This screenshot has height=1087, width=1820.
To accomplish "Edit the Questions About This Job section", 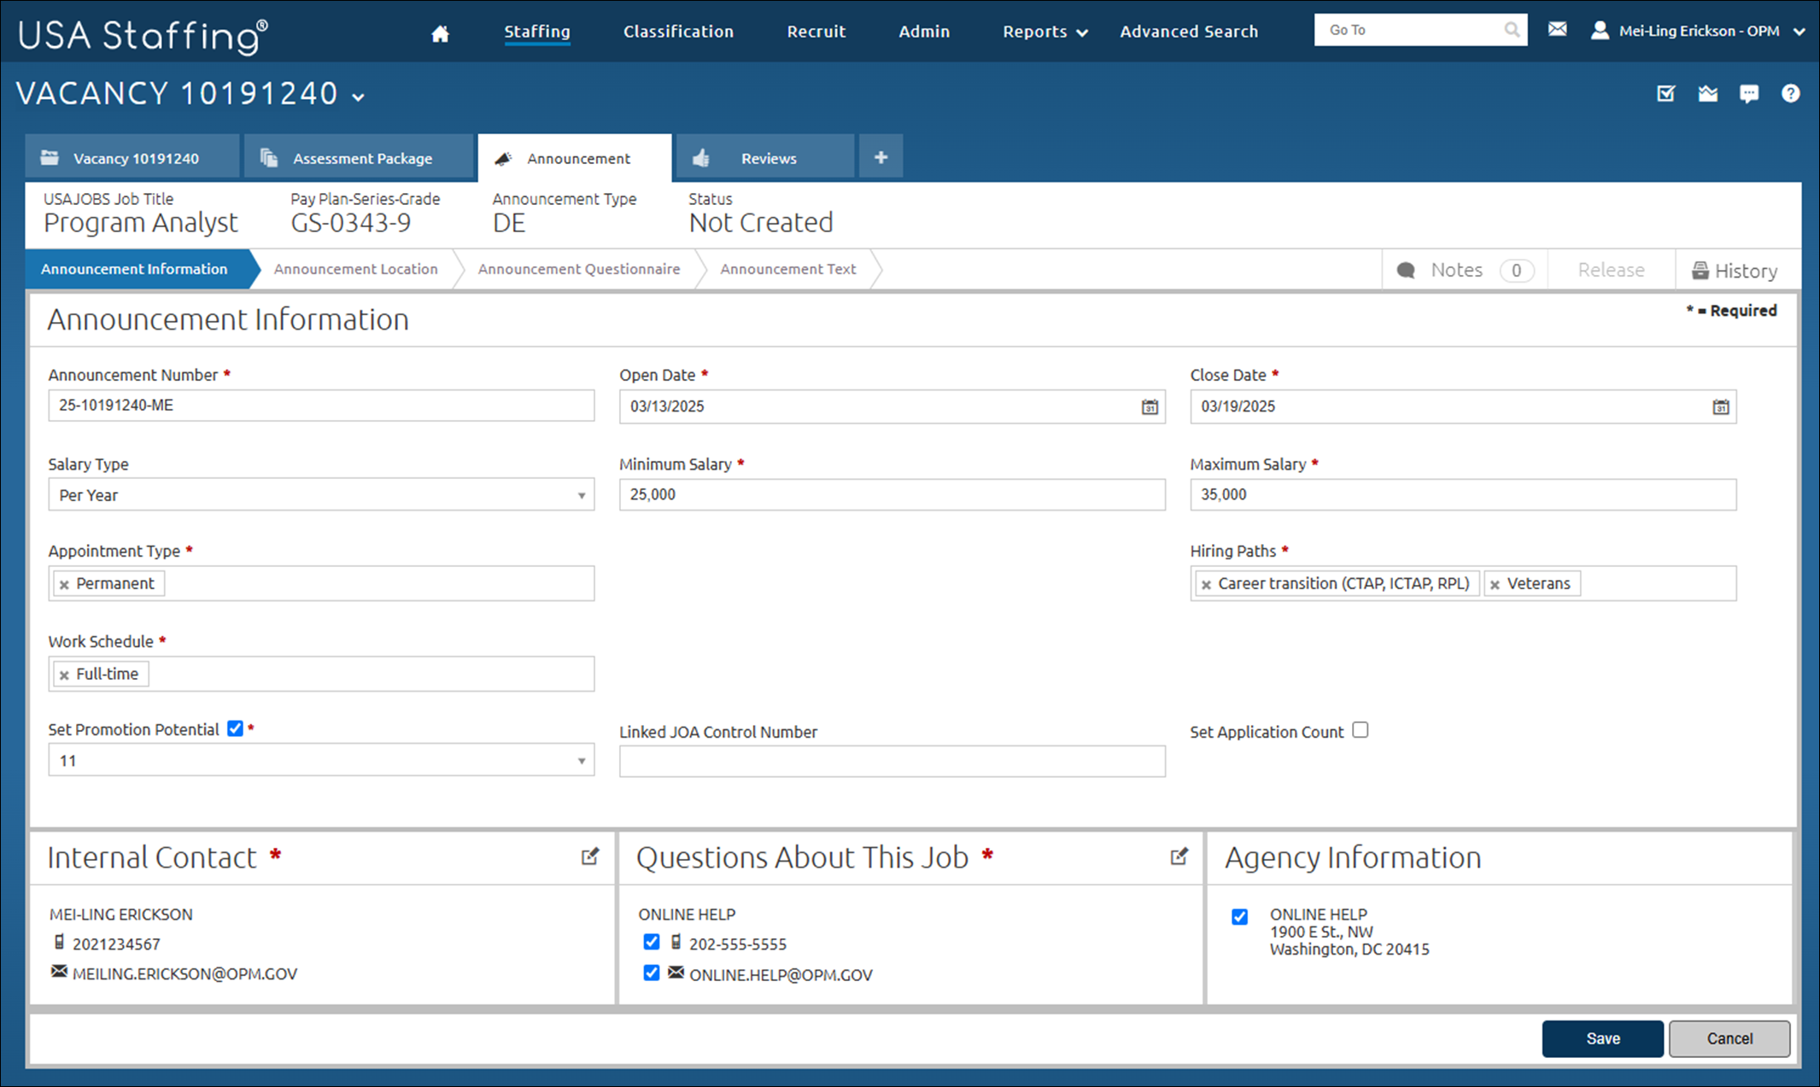I will pos(1179,856).
